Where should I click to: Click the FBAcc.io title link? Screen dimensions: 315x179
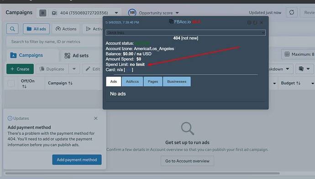click(183, 22)
